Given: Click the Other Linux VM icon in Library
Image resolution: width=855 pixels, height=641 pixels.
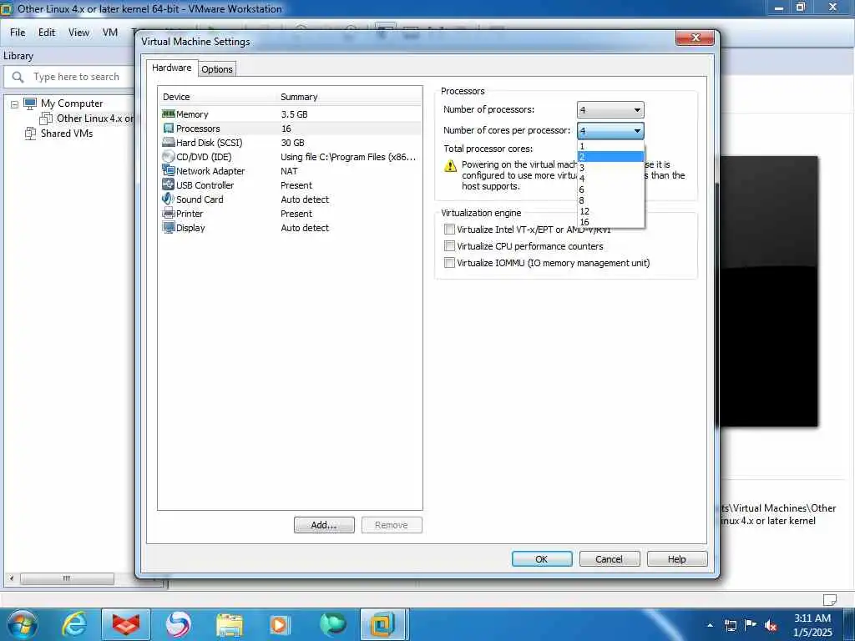Looking at the screenshot, I should click(47, 119).
